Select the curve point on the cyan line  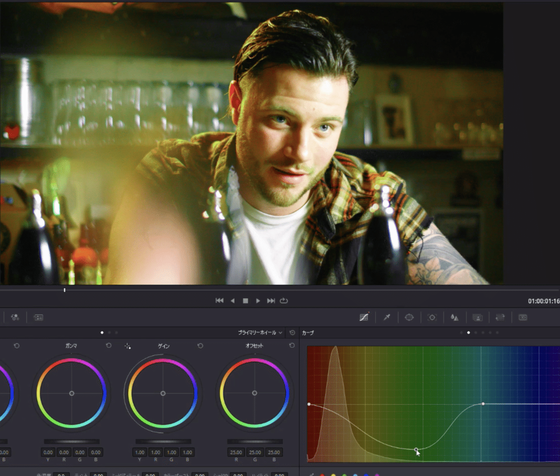(483, 404)
